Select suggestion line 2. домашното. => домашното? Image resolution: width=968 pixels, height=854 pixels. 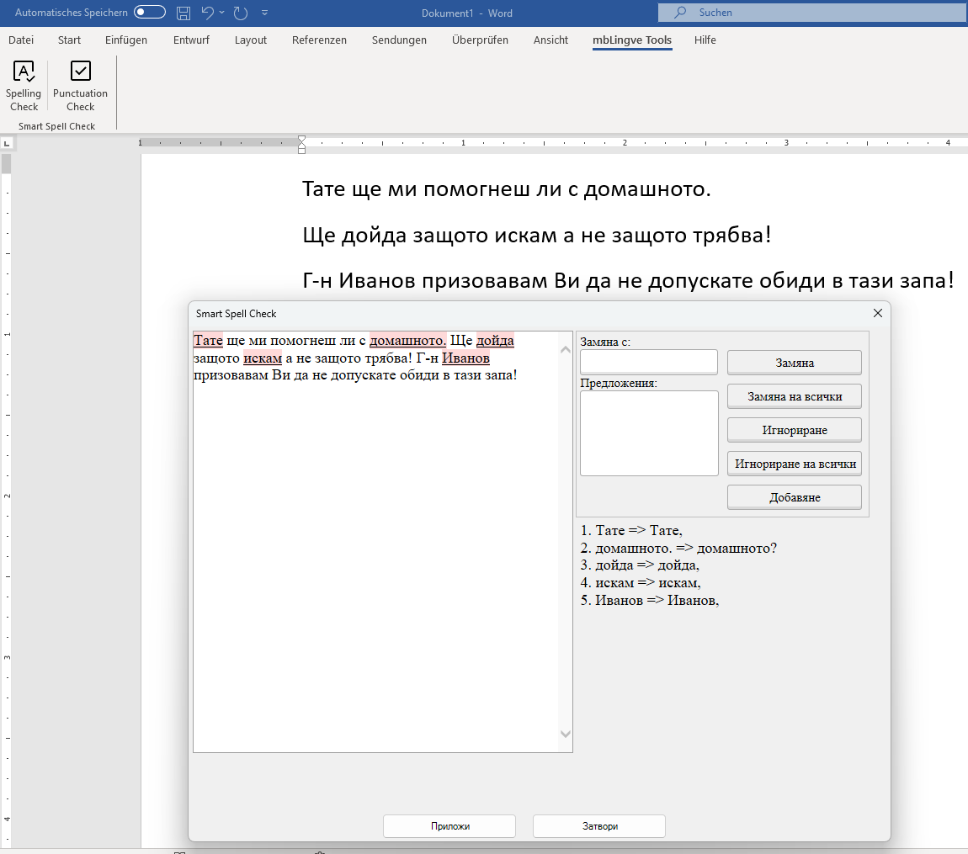pyautogui.click(x=678, y=548)
